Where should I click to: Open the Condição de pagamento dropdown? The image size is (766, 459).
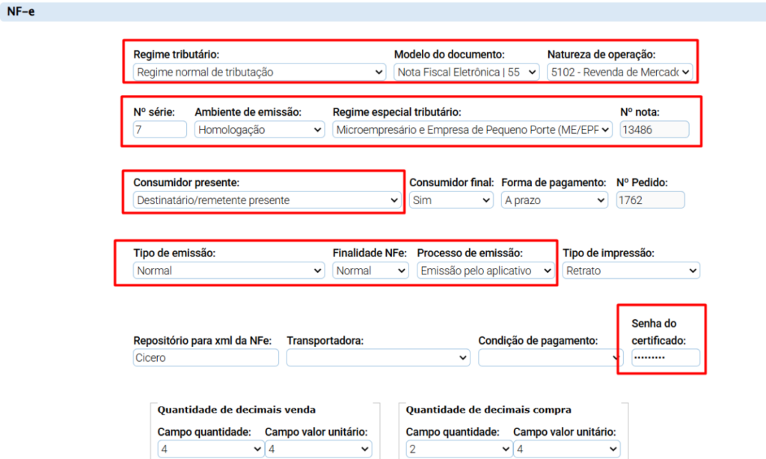(x=551, y=357)
